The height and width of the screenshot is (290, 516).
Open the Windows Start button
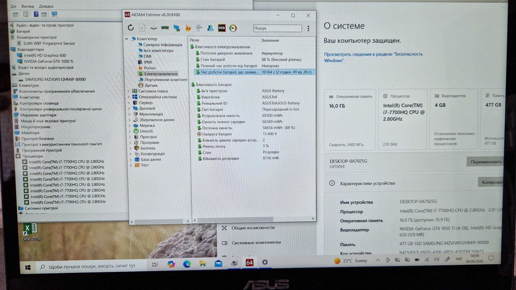[28, 267]
